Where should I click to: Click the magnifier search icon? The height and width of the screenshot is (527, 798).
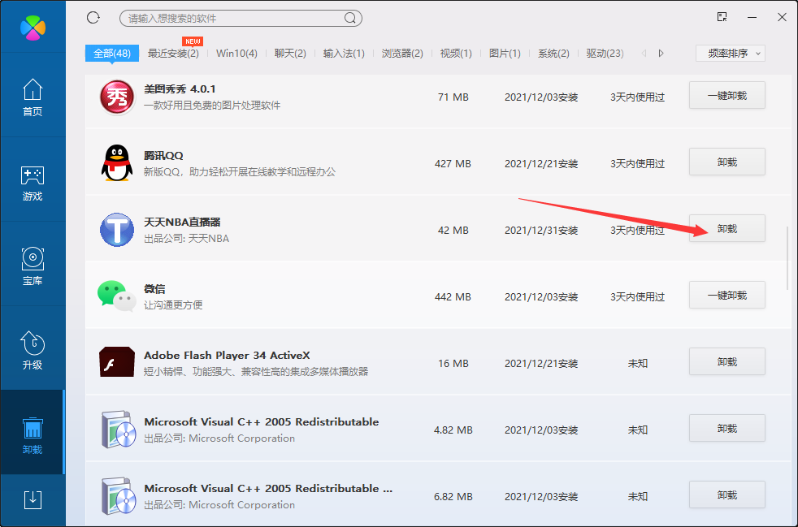pyautogui.click(x=350, y=19)
